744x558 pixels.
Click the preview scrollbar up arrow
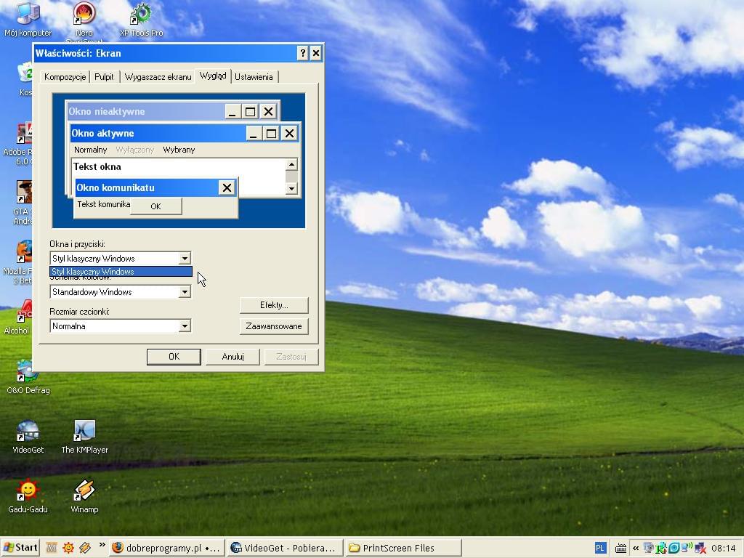point(291,165)
